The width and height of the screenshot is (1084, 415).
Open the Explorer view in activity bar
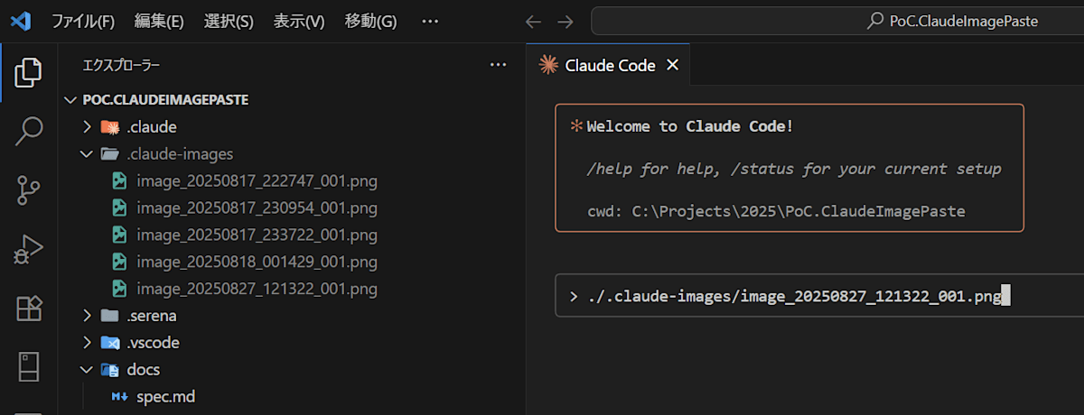click(29, 73)
